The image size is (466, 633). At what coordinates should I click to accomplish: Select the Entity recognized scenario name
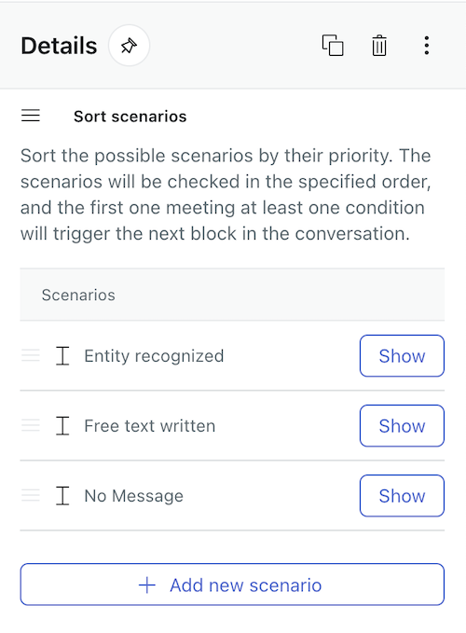pyautogui.click(x=154, y=356)
